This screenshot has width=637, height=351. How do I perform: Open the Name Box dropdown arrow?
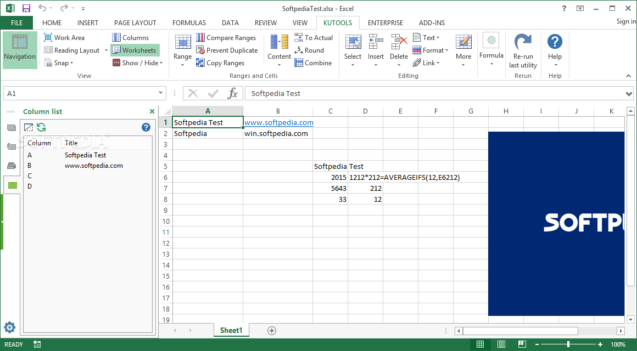click(x=161, y=93)
